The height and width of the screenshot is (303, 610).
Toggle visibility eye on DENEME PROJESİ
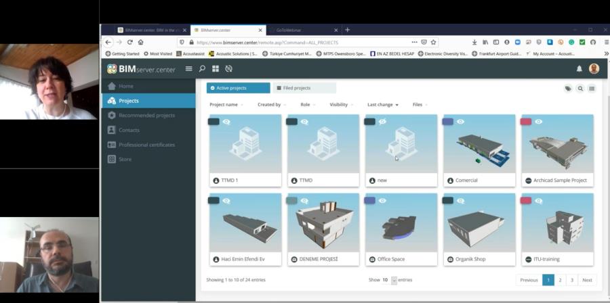pyautogui.click(x=304, y=201)
